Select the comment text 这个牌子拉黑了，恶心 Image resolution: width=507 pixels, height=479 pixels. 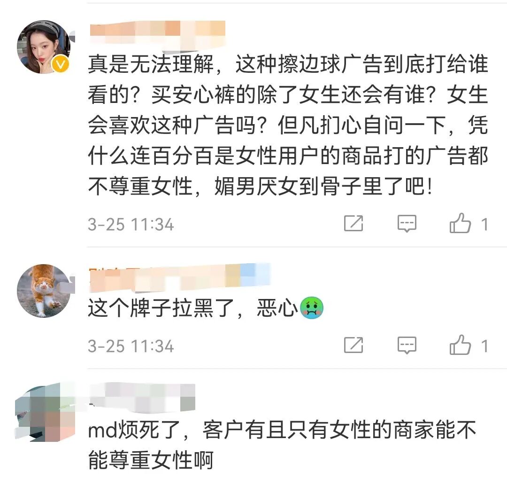coord(206,308)
